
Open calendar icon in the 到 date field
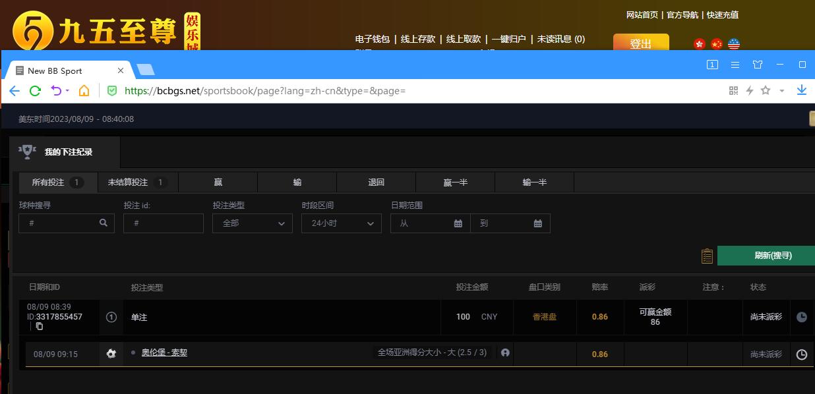(x=538, y=223)
